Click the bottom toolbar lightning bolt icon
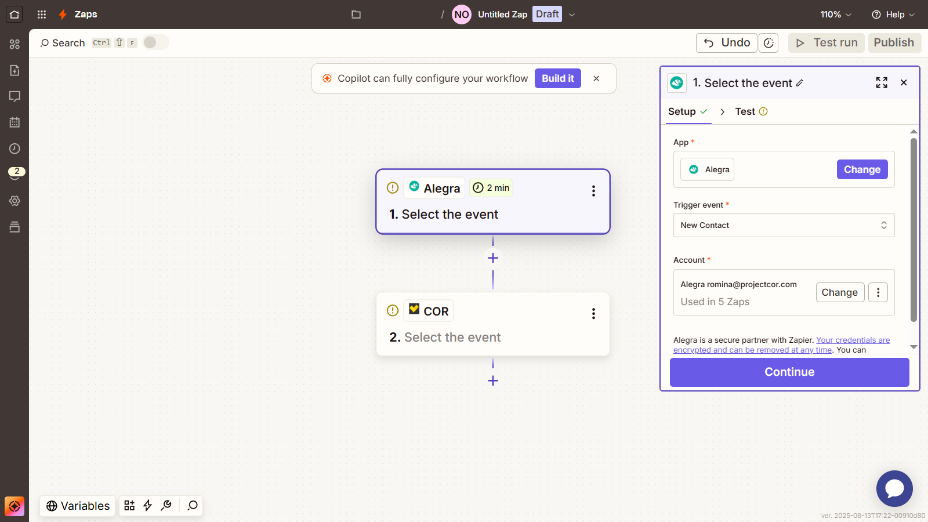The image size is (928, 522). point(148,506)
